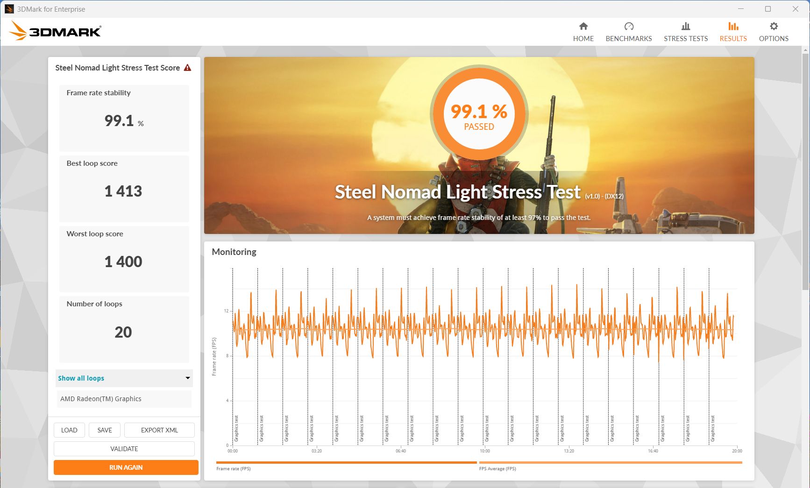Screen dimensions: 810x488
Task: Click the SAVE button
Action: tap(105, 430)
